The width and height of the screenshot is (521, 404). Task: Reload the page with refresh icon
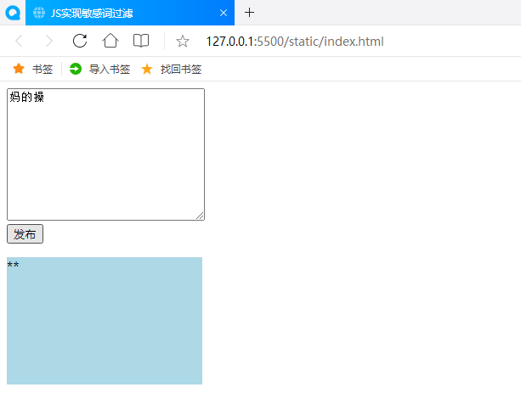[80, 41]
